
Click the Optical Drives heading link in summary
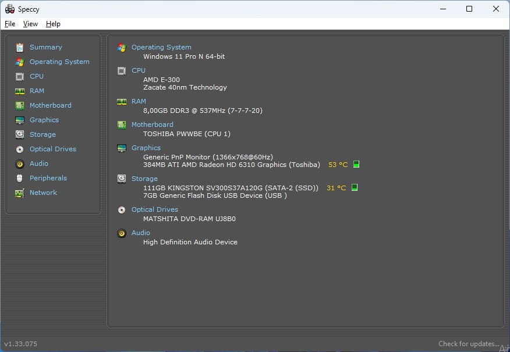pyautogui.click(x=155, y=209)
